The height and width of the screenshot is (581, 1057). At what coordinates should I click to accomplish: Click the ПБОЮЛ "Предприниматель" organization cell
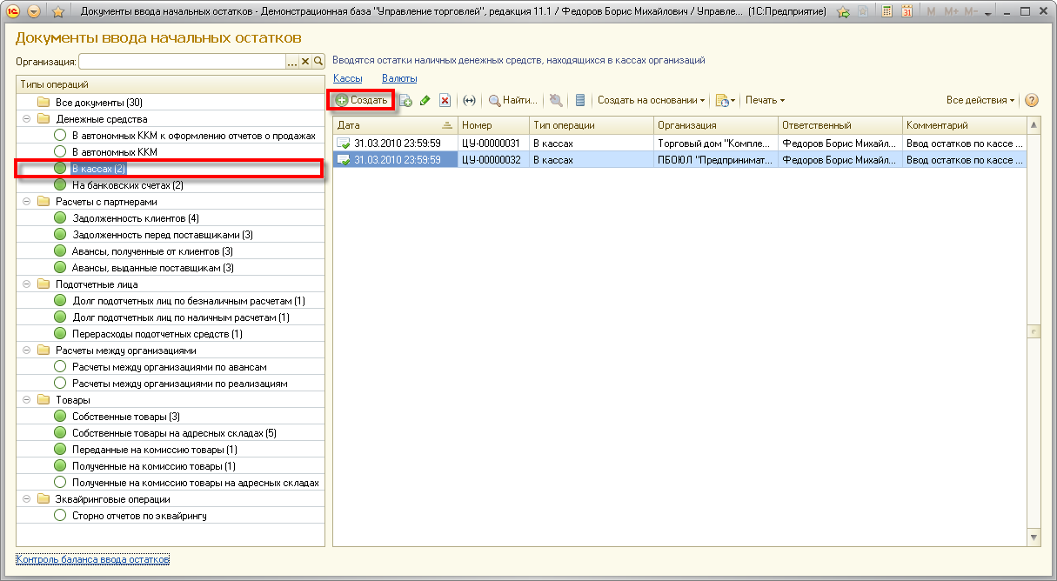pyautogui.click(x=716, y=159)
